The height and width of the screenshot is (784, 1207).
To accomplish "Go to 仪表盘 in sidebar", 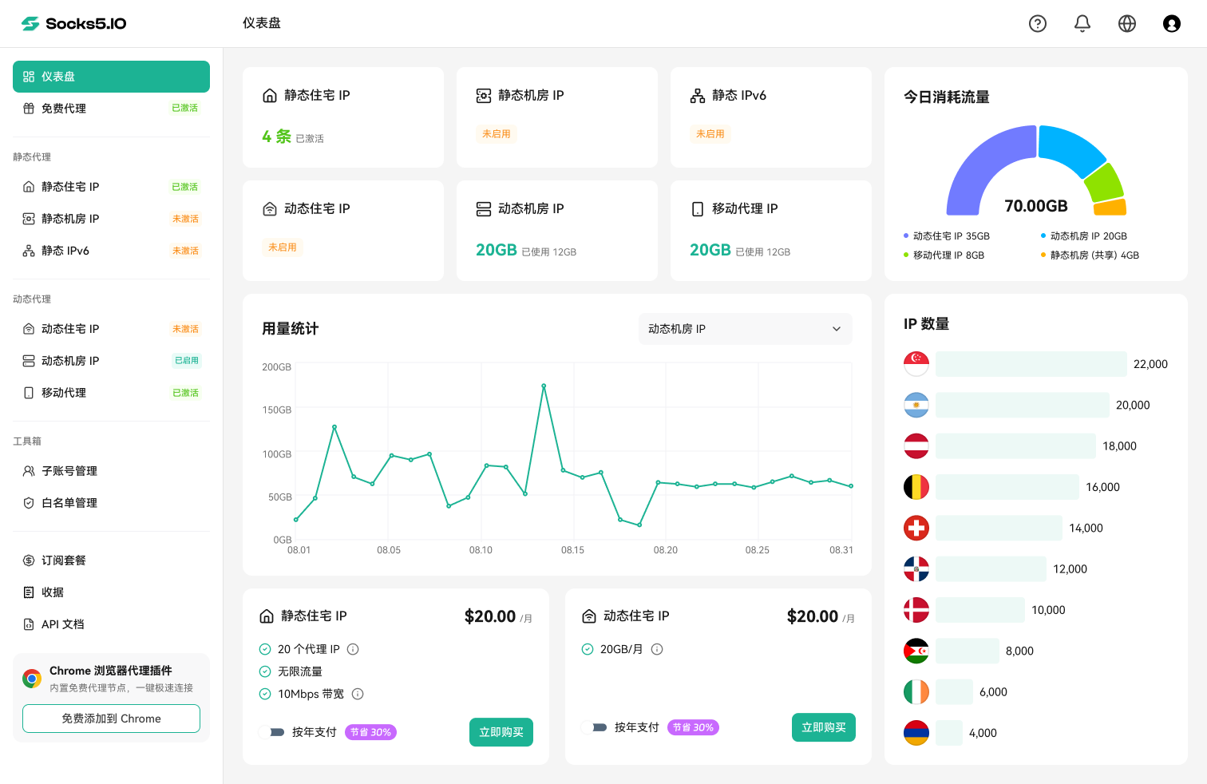I will click(x=111, y=77).
